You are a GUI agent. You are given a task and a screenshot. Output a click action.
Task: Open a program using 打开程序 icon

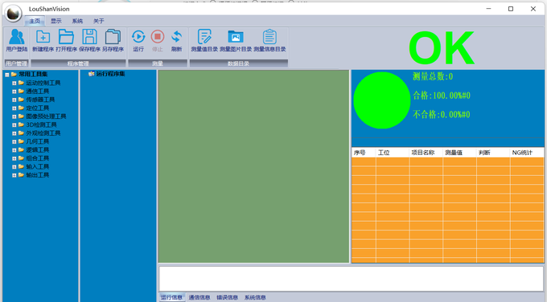tap(66, 40)
